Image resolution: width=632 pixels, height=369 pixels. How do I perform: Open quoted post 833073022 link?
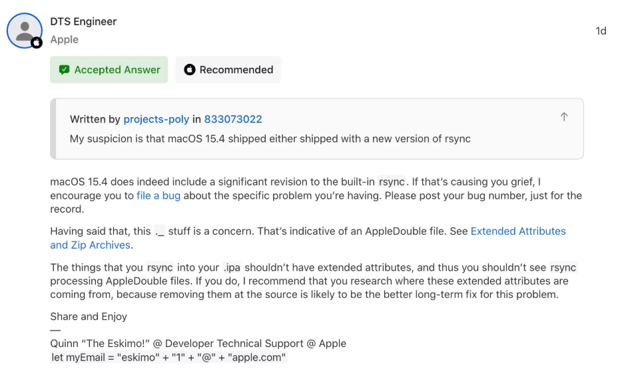[233, 119]
